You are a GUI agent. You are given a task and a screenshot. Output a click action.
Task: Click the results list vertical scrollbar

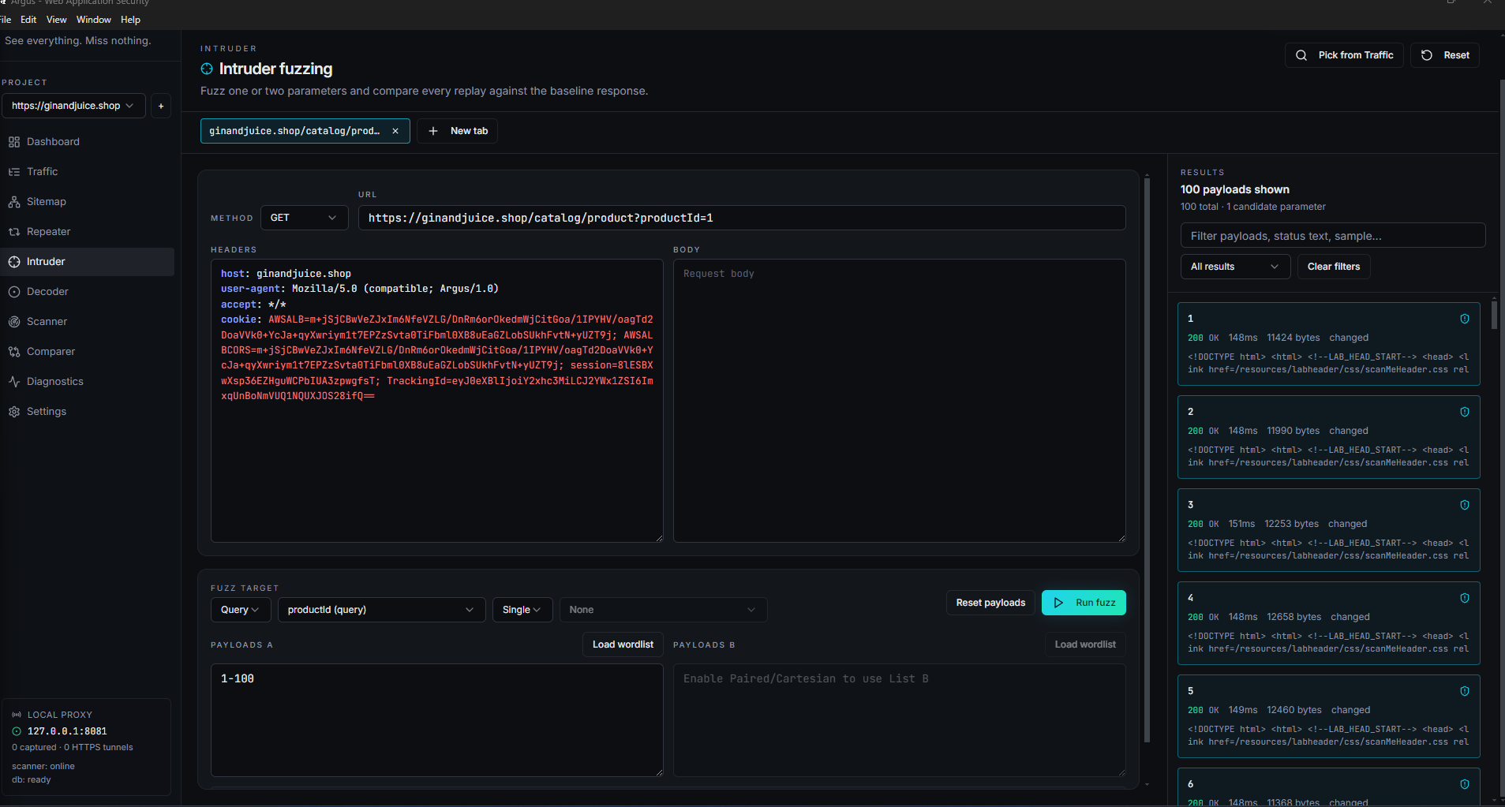pyautogui.click(x=1494, y=314)
